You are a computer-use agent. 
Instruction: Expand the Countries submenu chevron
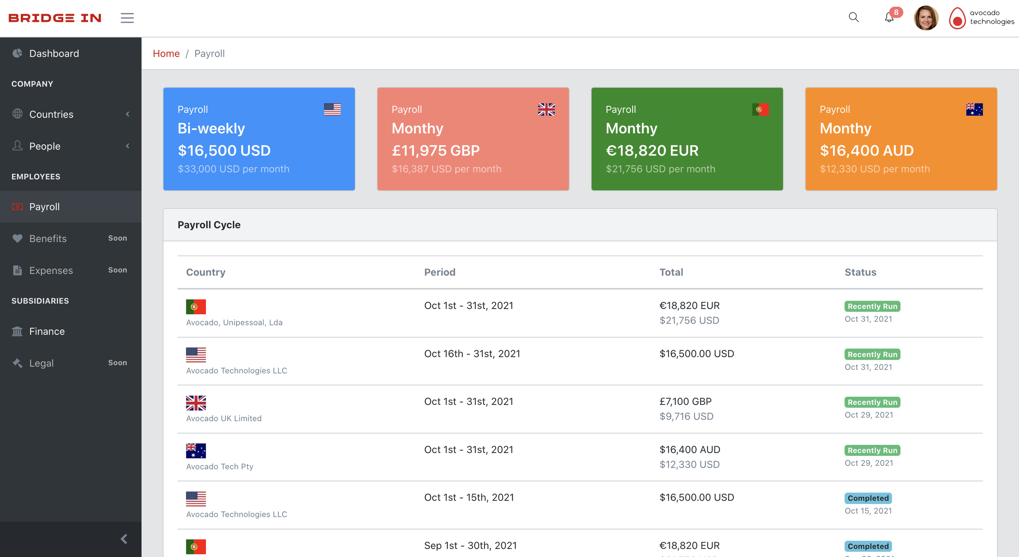coord(128,114)
